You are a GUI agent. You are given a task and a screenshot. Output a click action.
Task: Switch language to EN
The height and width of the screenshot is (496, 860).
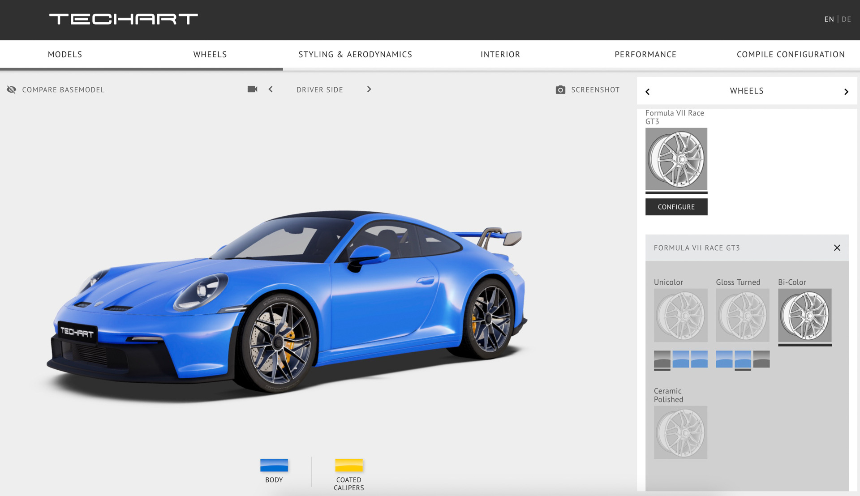829,19
